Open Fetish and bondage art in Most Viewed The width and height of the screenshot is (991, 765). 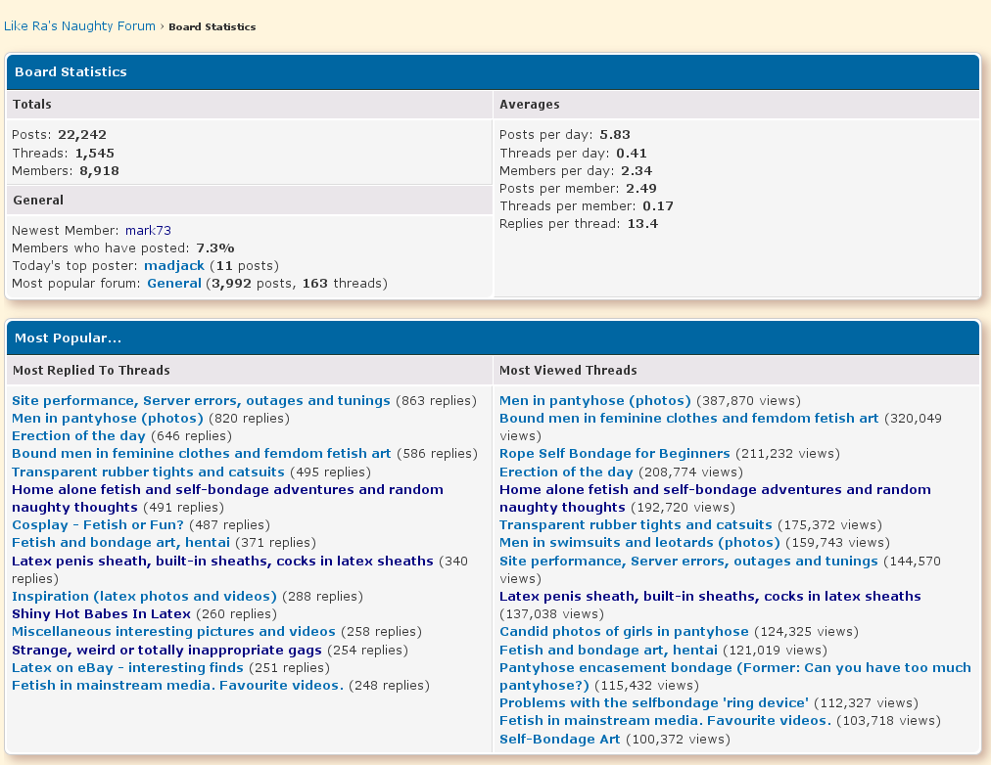(x=608, y=651)
